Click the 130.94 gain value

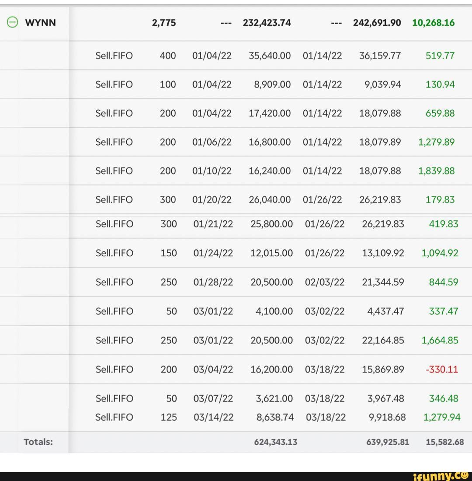440,84
